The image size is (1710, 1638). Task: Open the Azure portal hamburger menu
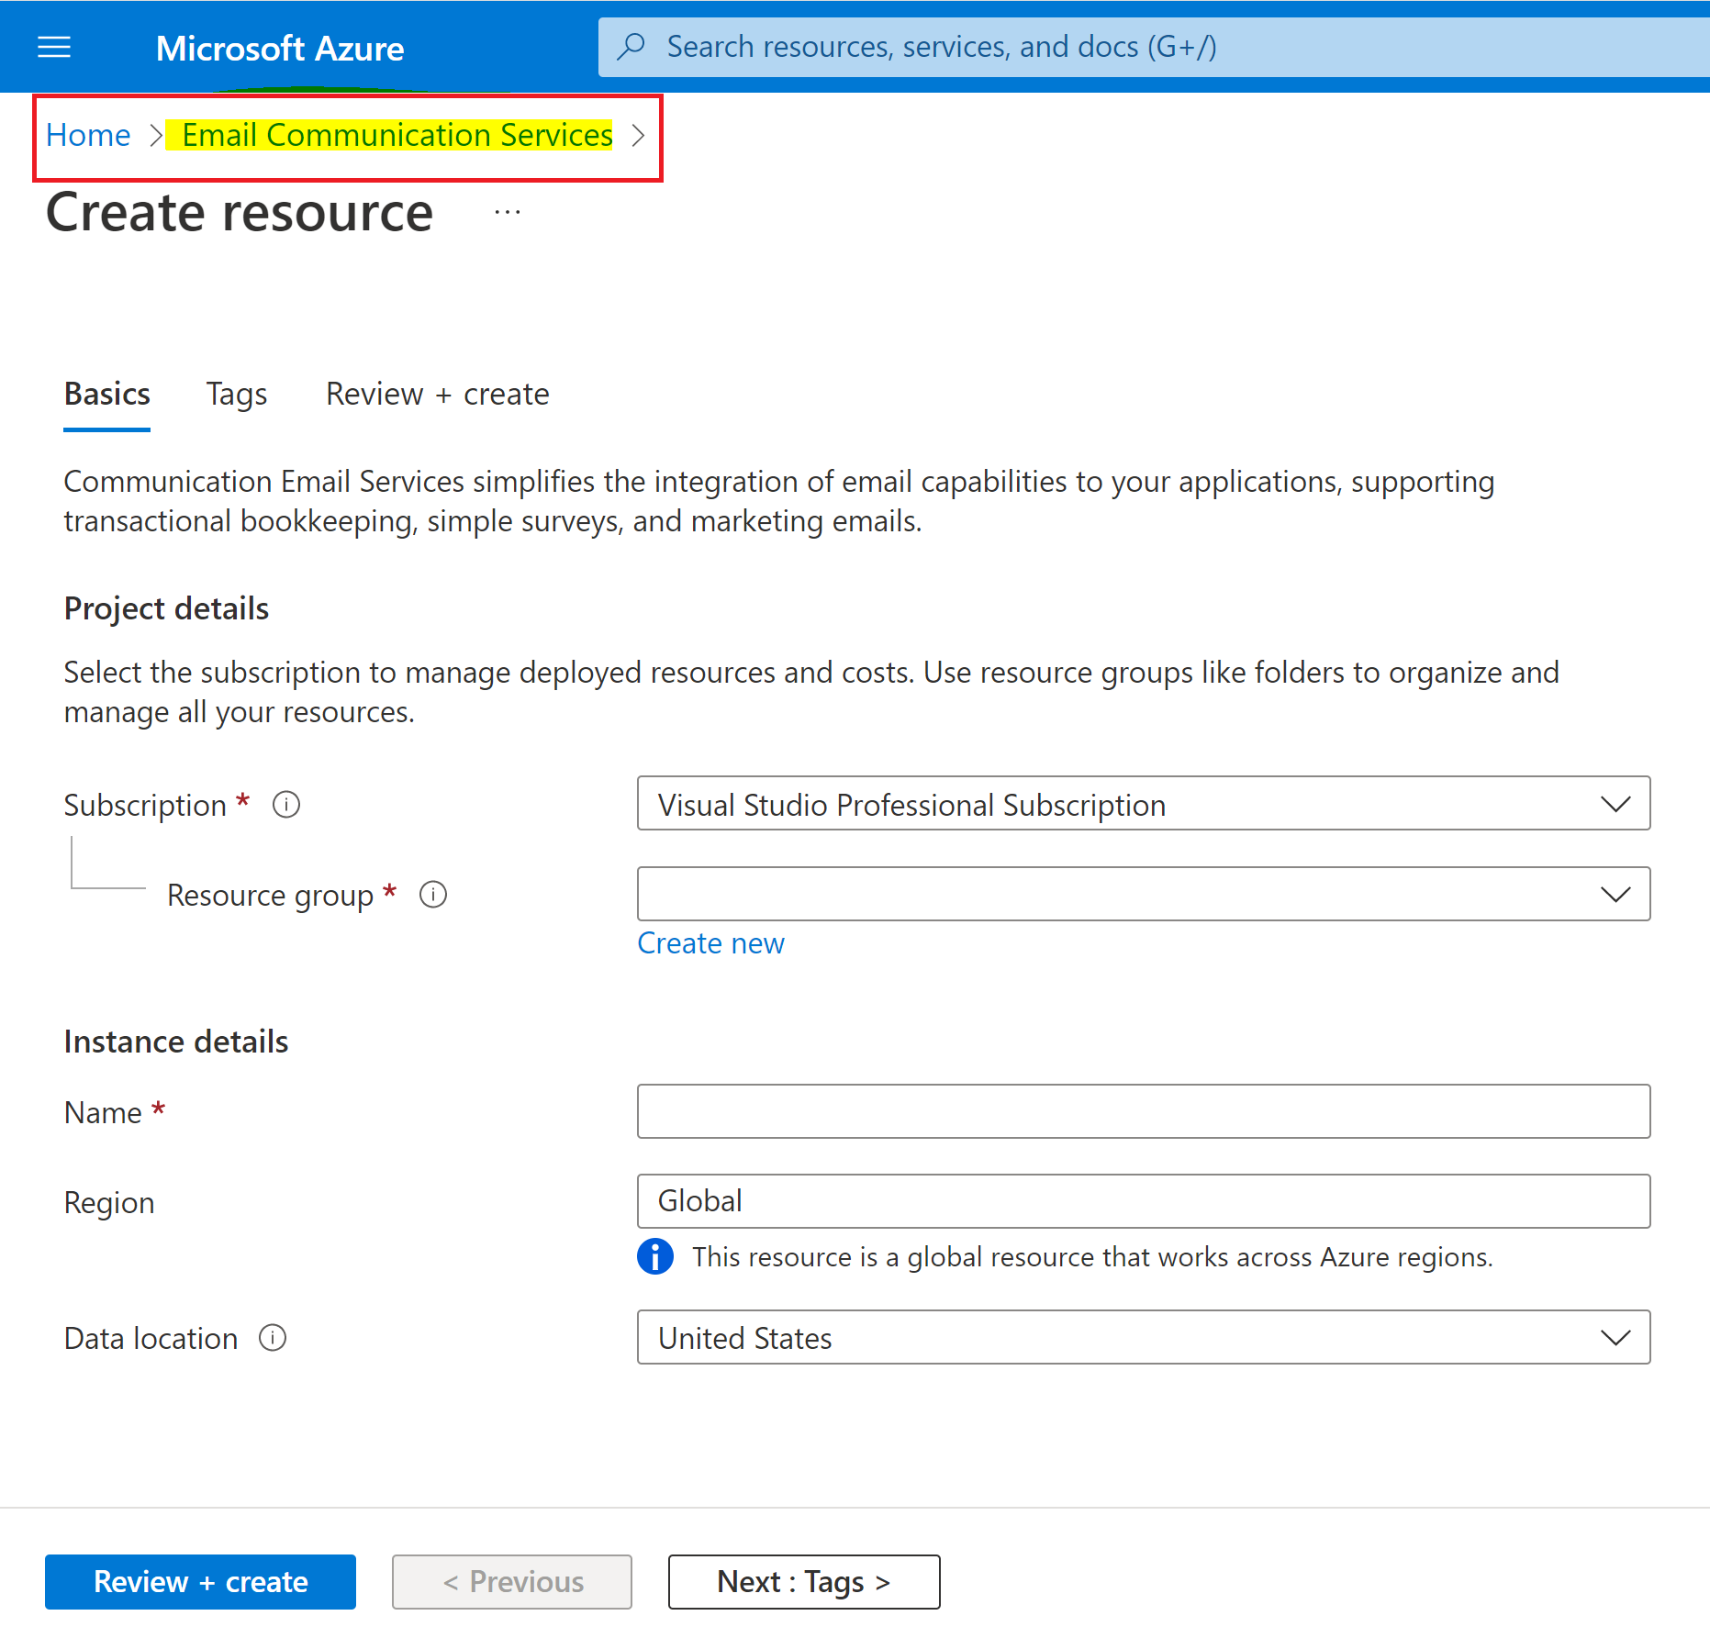point(54,47)
